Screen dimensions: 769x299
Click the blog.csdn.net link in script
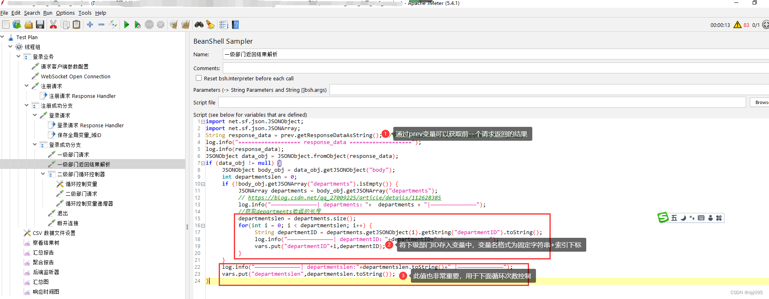(345, 198)
